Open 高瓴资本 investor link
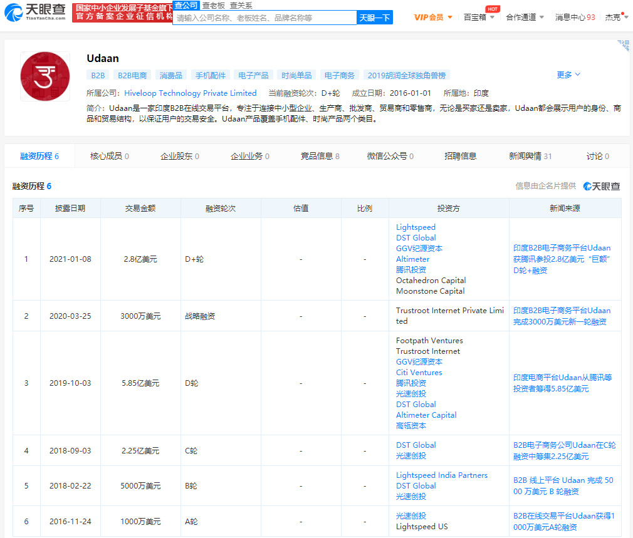The width and height of the screenshot is (633, 538). 411,425
